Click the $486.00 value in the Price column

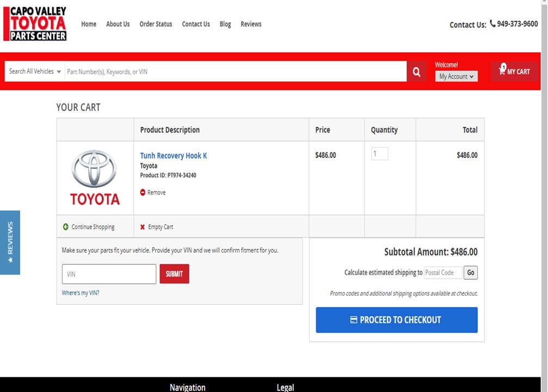pos(325,155)
